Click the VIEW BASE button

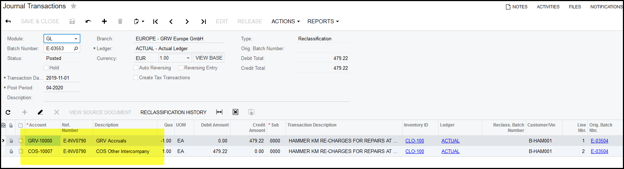pyautogui.click(x=209, y=58)
